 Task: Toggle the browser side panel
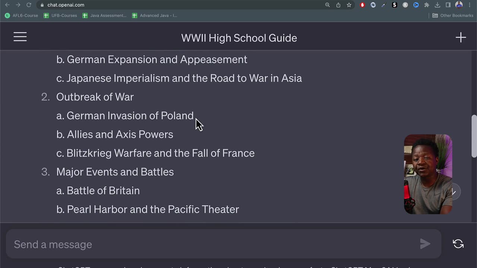pos(448,5)
